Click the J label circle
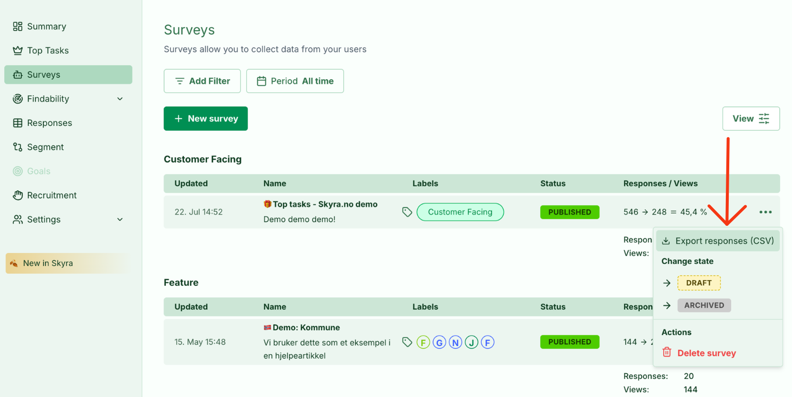Image resolution: width=792 pixels, height=397 pixels. tap(471, 343)
